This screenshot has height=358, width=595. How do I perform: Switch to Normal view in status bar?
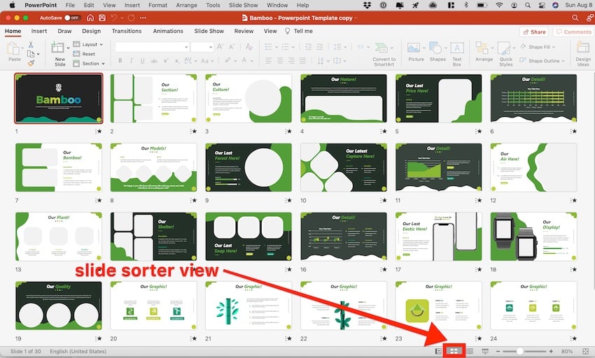(438, 351)
